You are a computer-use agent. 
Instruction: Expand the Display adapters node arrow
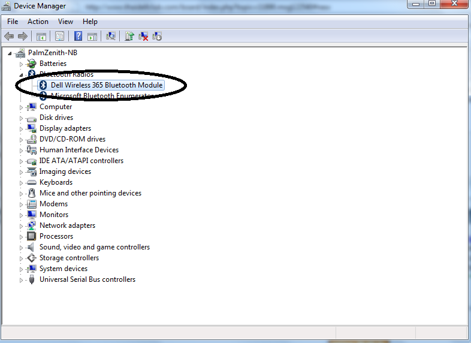click(x=21, y=129)
